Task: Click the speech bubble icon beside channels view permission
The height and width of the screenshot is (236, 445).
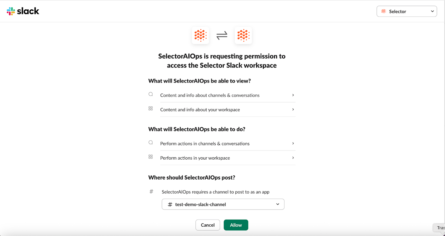Action: [x=151, y=94]
